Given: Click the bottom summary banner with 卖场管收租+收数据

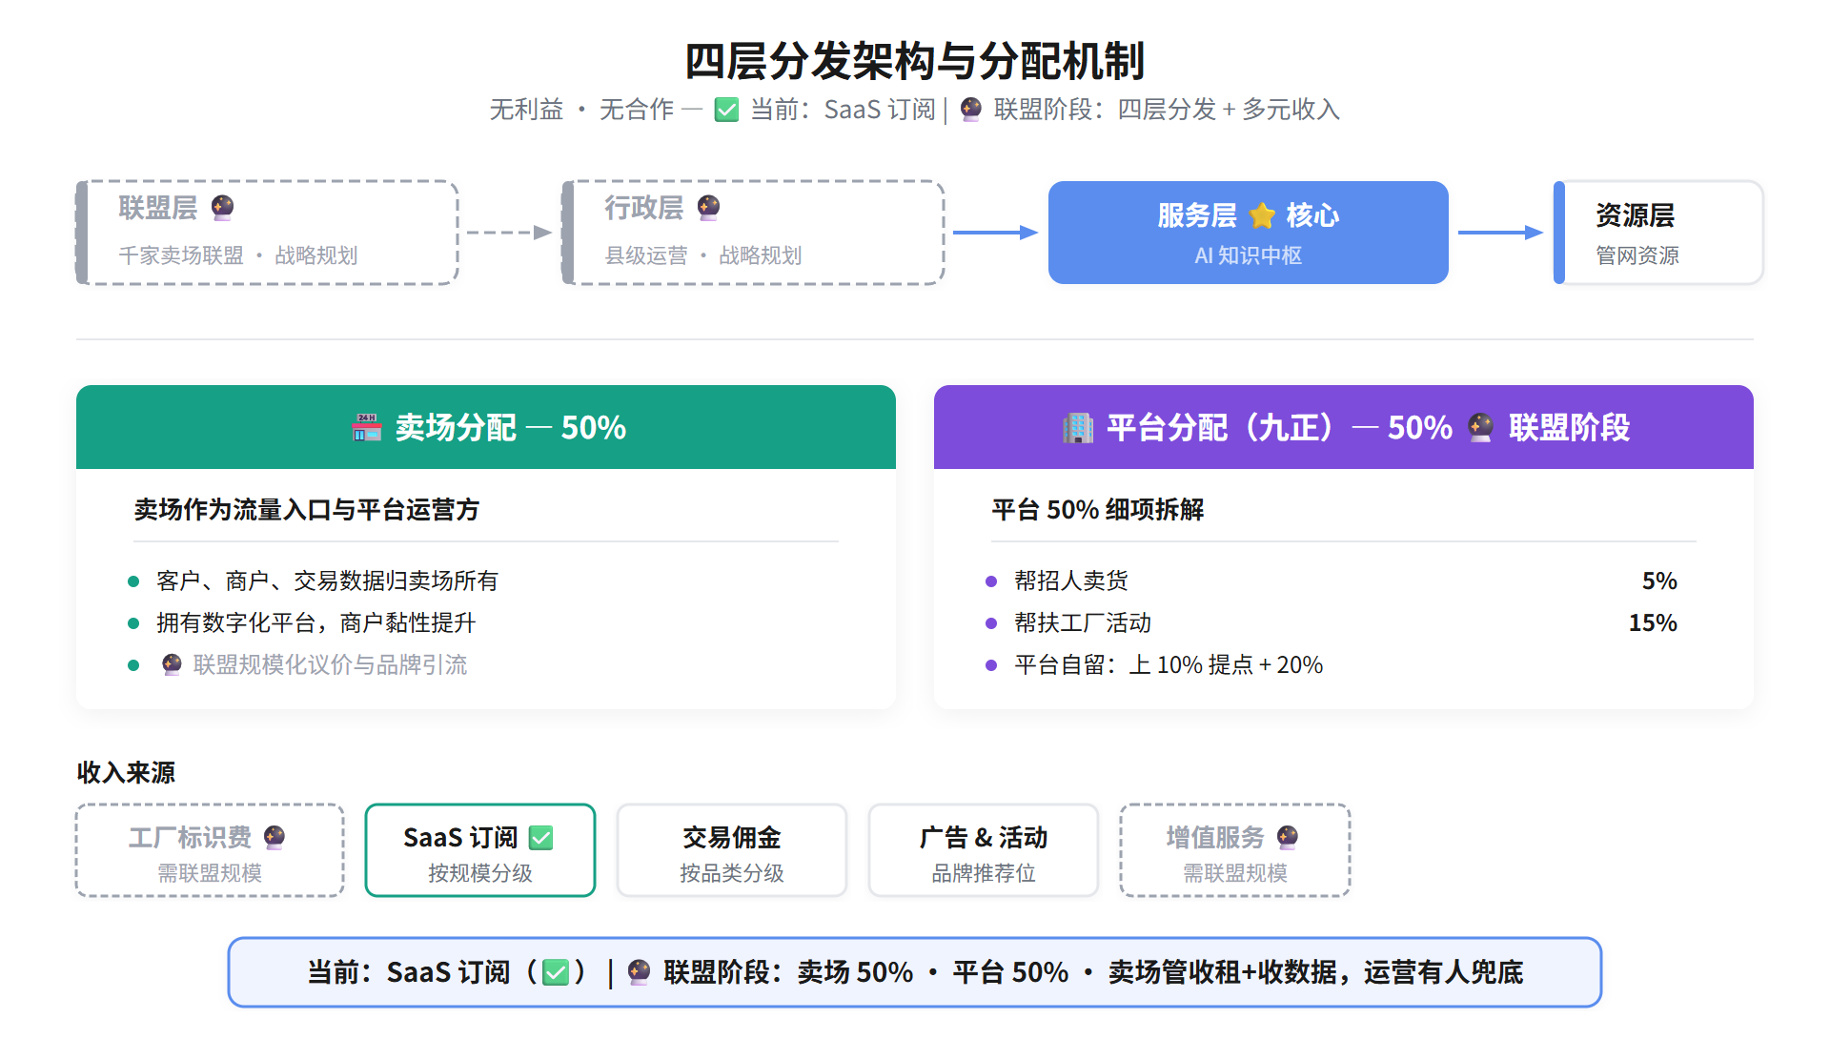Looking at the screenshot, I should (x=915, y=972).
